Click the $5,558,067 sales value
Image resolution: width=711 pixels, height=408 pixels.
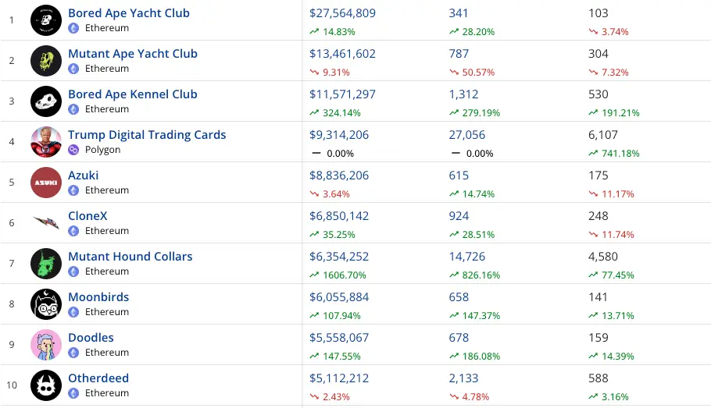[x=339, y=337]
